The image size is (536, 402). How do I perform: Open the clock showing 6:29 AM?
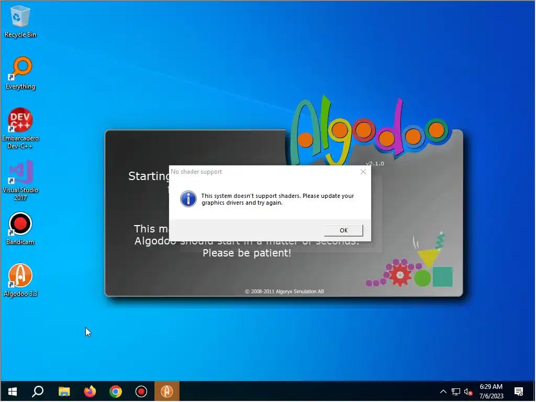click(x=491, y=392)
